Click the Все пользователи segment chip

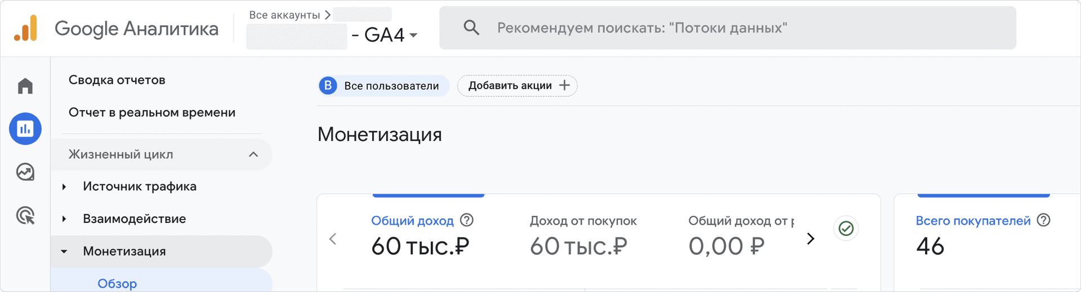384,86
